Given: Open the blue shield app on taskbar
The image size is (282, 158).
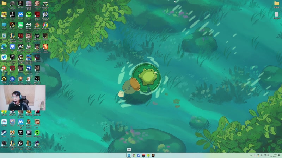Looking at the screenshot, I should [139, 155].
